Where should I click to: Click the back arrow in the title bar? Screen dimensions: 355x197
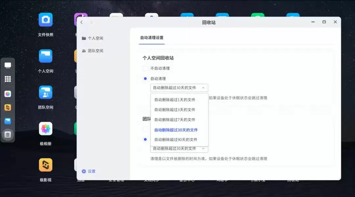[82, 22]
